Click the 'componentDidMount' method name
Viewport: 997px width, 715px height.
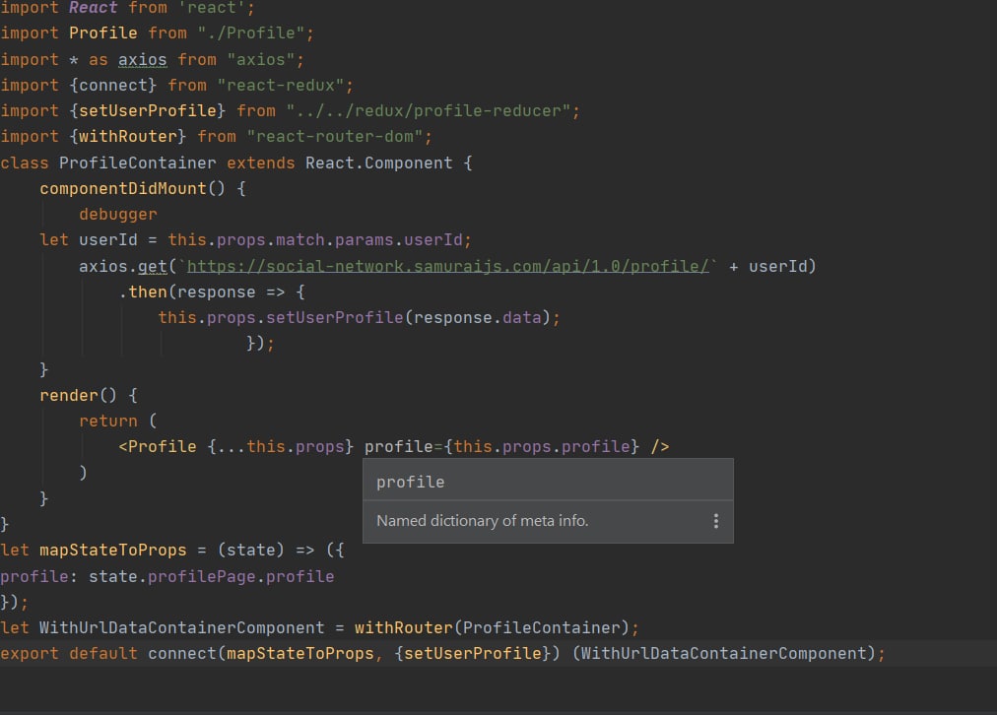point(123,188)
